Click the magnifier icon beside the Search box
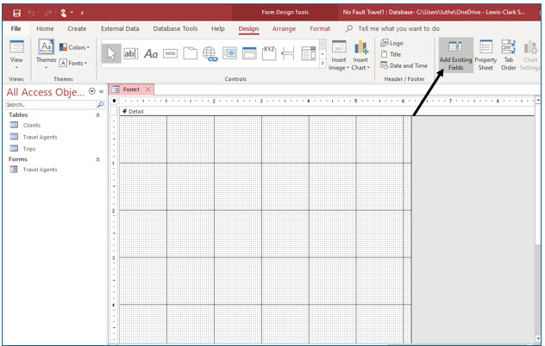 click(x=100, y=104)
